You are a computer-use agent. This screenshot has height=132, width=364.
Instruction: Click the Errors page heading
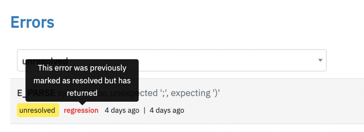click(32, 22)
